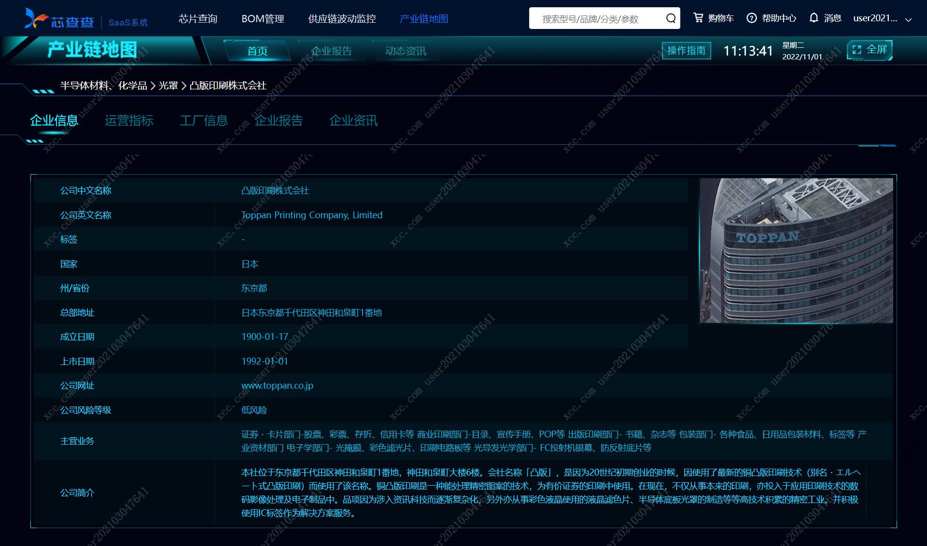Switch to the 动态资讯 tab
The image size is (927, 546).
click(x=406, y=51)
